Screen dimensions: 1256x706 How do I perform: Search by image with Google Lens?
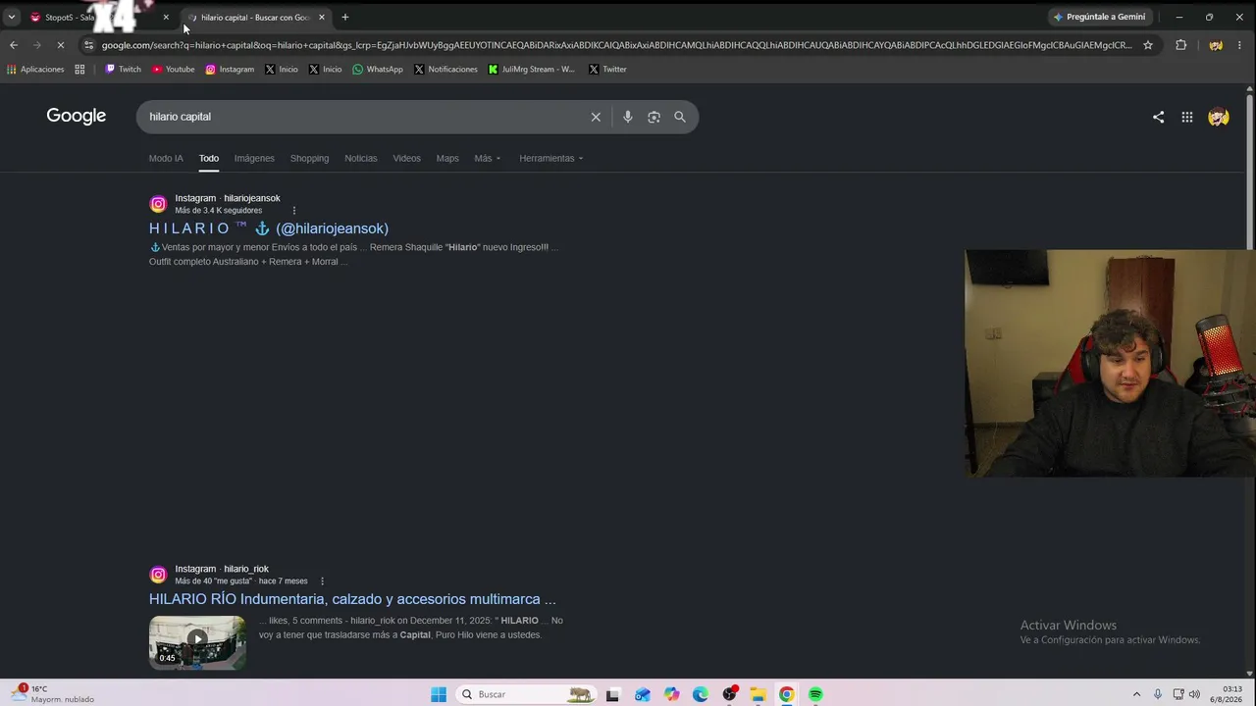[x=654, y=117]
